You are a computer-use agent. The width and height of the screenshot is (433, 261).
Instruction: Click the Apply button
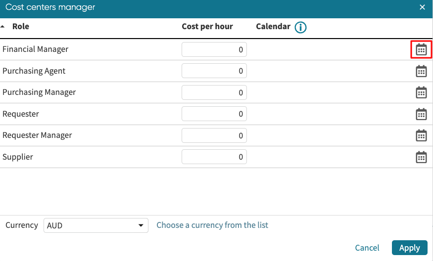click(x=409, y=248)
